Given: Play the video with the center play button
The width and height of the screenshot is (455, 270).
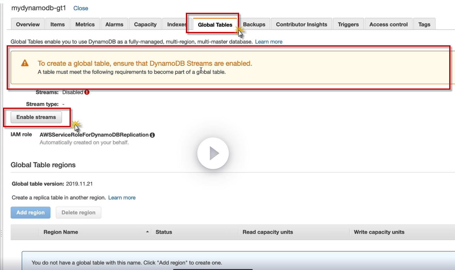Looking at the screenshot, I should [213, 153].
